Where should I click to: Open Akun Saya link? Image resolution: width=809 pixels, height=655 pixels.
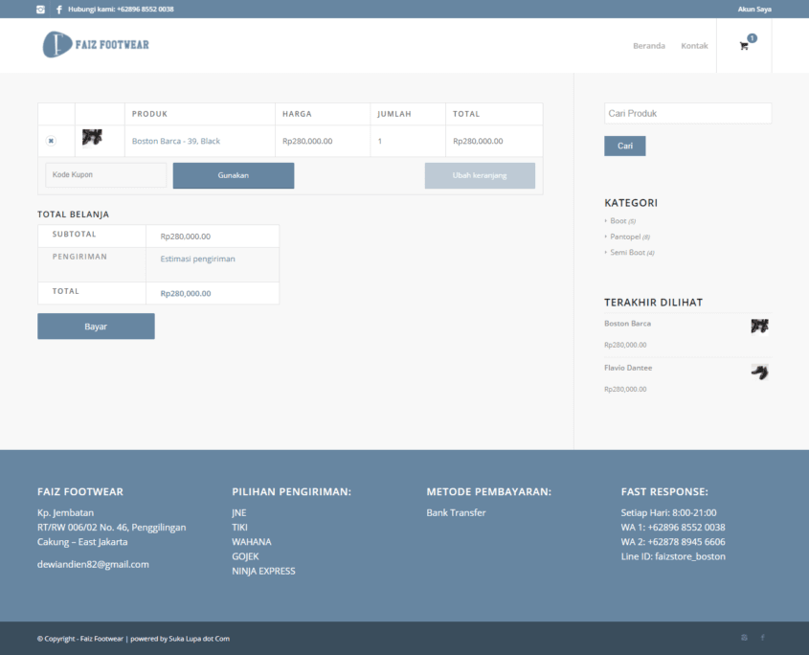pyautogui.click(x=753, y=10)
